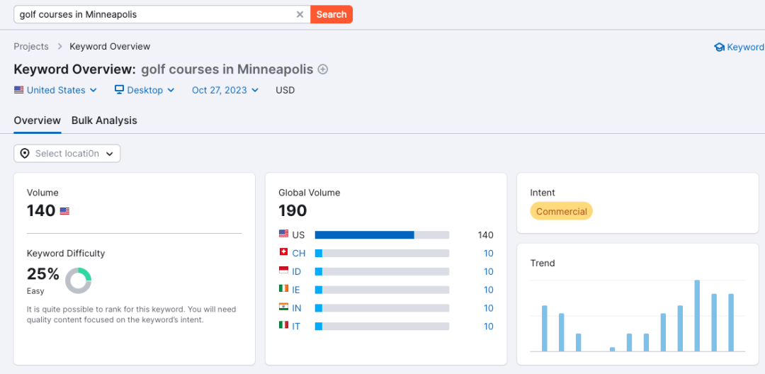Screen dimensions: 765x374
Task: Clear the search field with the X icon
Action: (x=300, y=15)
